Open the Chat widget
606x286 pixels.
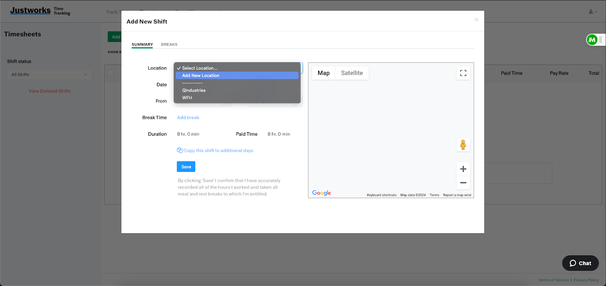[x=580, y=263]
